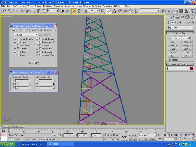Viewport: 196px width, 147px height.
Task: Toggle the Percent Snap button
Action: click(120, 11)
